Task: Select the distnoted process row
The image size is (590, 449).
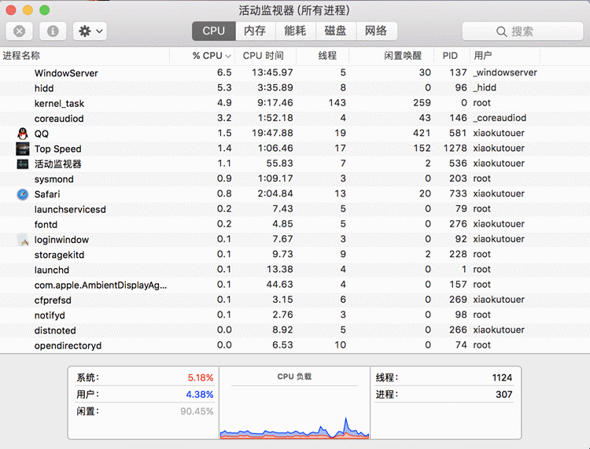Action: pyautogui.click(x=295, y=330)
